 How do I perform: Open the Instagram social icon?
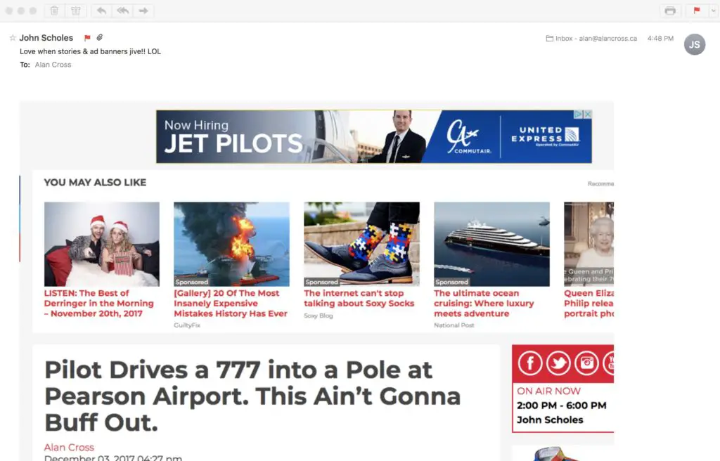point(587,363)
